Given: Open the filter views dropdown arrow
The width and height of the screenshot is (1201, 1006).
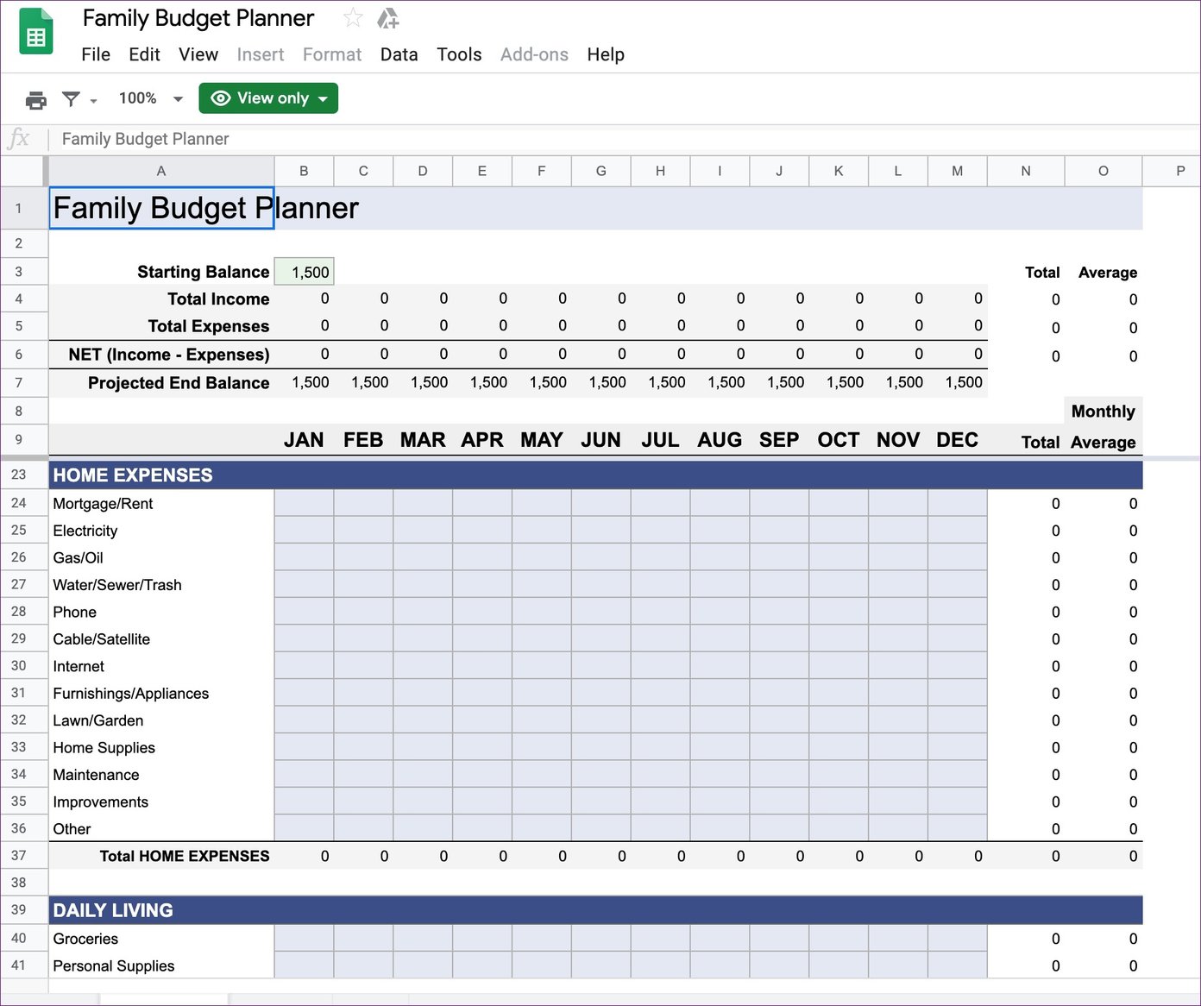Looking at the screenshot, I should pyautogui.click(x=93, y=100).
